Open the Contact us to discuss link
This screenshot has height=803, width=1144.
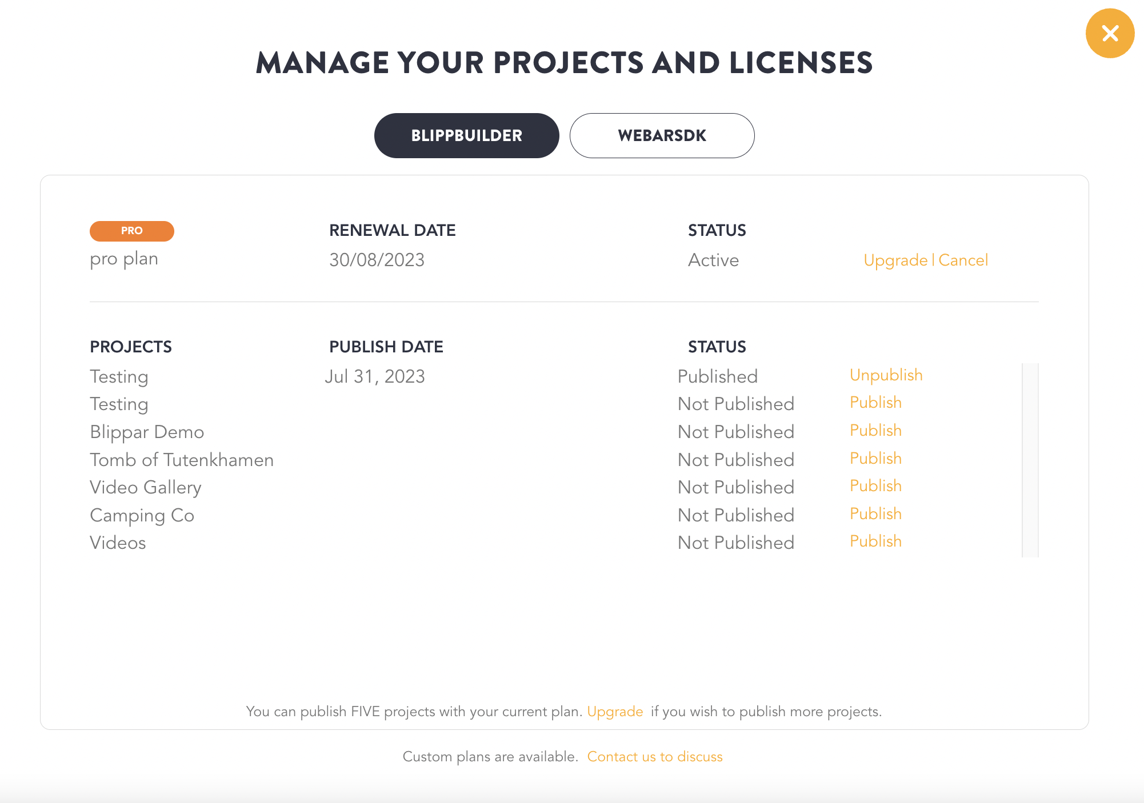(655, 757)
